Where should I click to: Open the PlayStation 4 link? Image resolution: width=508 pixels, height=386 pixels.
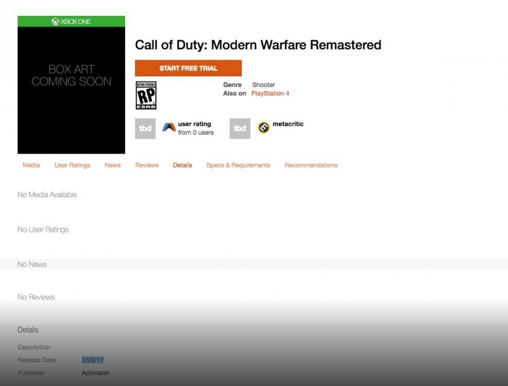[271, 93]
